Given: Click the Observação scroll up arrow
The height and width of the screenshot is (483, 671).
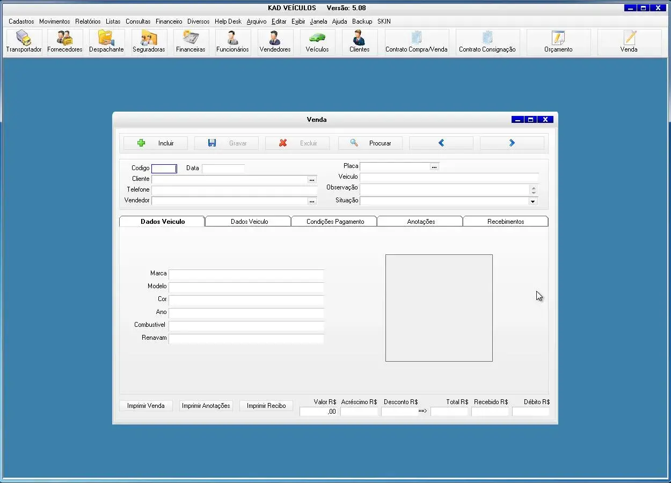Looking at the screenshot, I should point(533,187).
